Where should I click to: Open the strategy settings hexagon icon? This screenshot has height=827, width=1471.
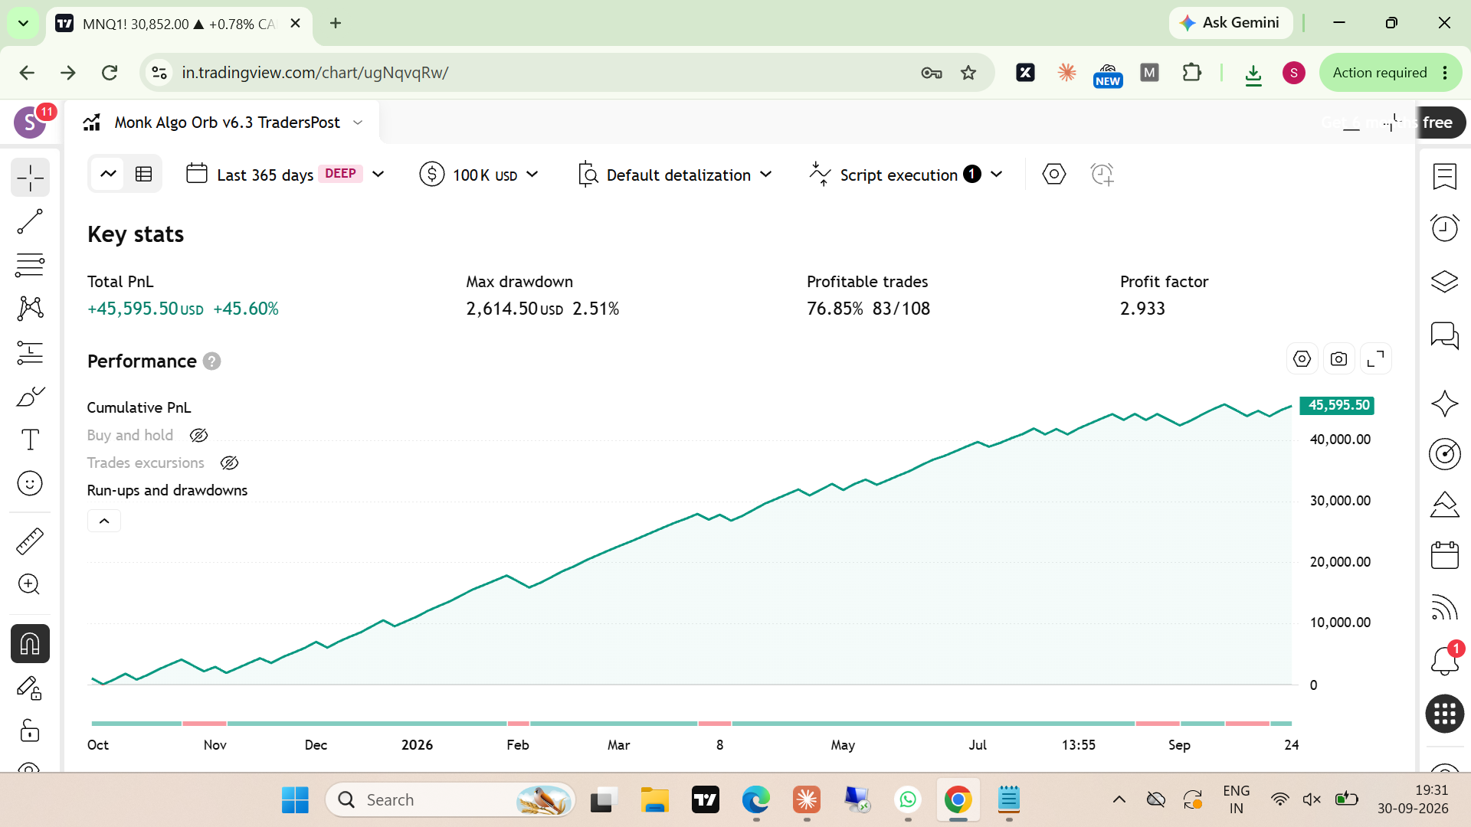[1054, 175]
